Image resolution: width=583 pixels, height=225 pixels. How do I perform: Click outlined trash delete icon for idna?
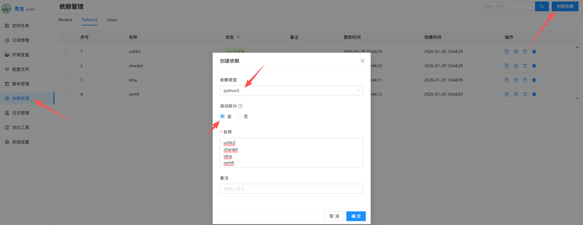coord(525,80)
